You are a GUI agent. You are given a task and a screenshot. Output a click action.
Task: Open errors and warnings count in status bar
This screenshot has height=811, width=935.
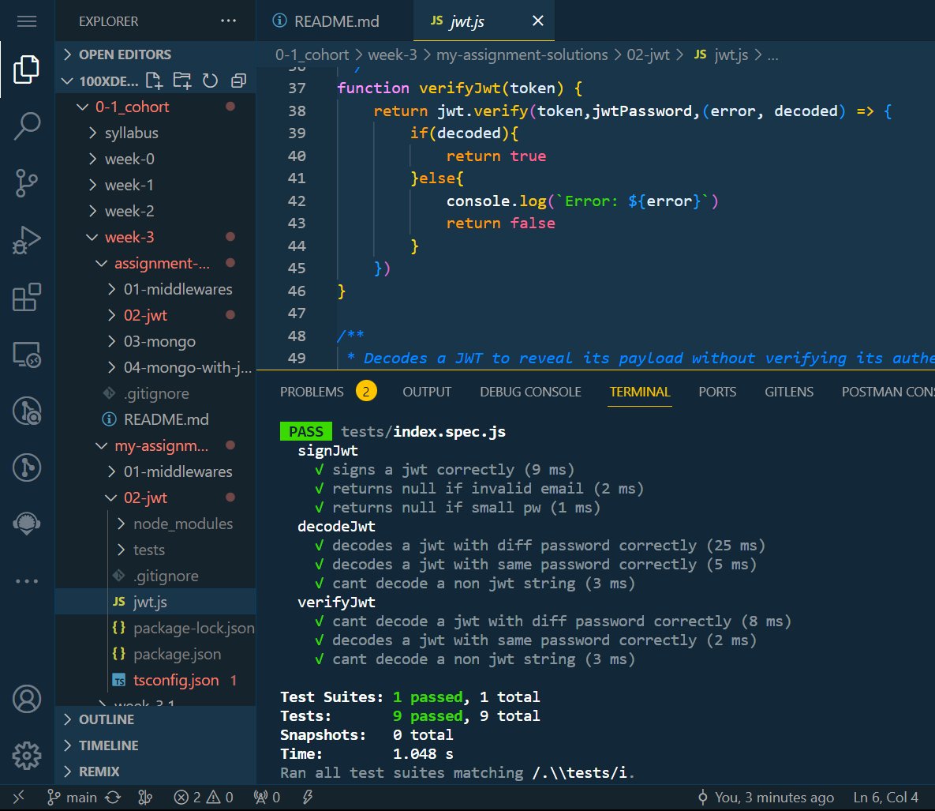click(204, 798)
